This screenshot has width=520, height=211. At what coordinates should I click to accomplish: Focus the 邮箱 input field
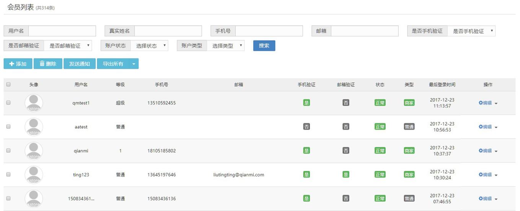click(365, 31)
